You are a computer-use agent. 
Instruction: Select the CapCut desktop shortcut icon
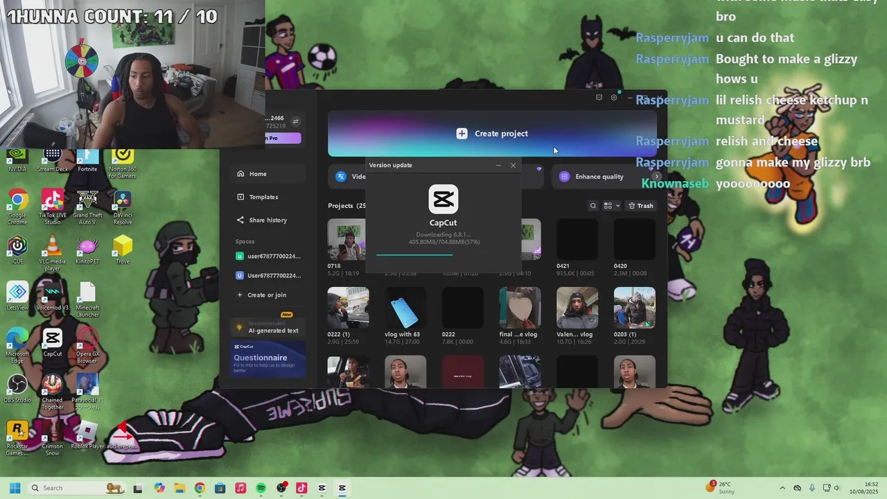52,343
